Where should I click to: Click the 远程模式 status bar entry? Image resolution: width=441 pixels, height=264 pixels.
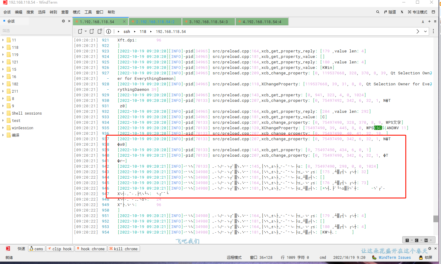coord(234,258)
